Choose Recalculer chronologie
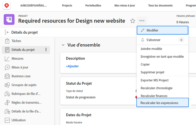This screenshot has width=196, height=125. (163, 88)
